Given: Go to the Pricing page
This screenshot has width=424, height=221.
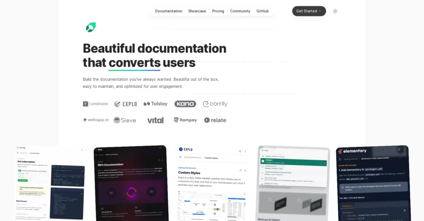Looking at the screenshot, I should (218, 11).
